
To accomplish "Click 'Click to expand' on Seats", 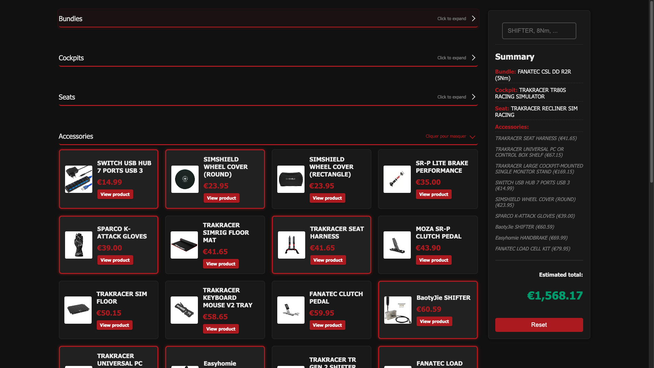I will 452,97.
